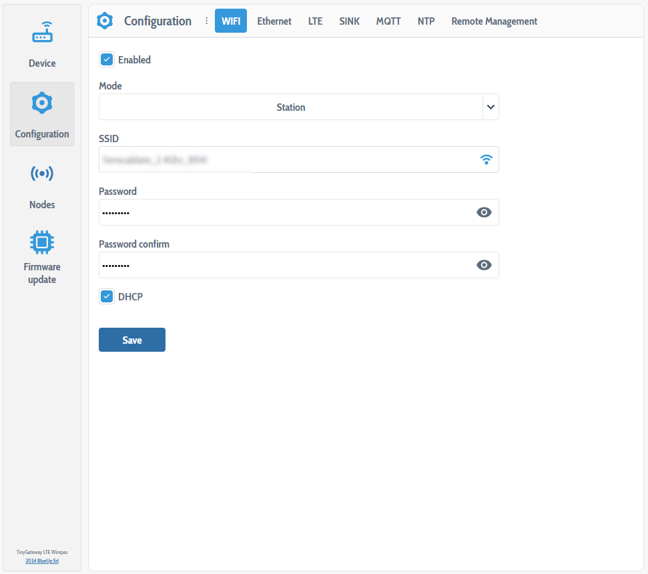Open the MQTT tab
The width and height of the screenshot is (648, 574).
click(x=388, y=21)
